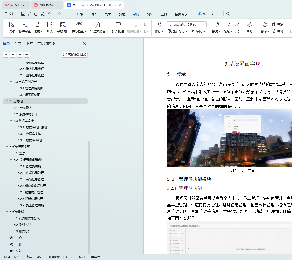
Task: Collapse the 4 系统设计 tree node
Action: pos(7,101)
